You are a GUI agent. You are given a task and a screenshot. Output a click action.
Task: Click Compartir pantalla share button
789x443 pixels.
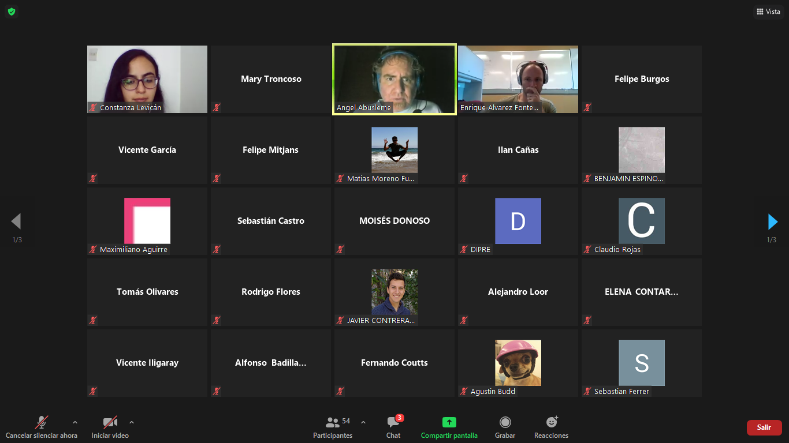(449, 427)
